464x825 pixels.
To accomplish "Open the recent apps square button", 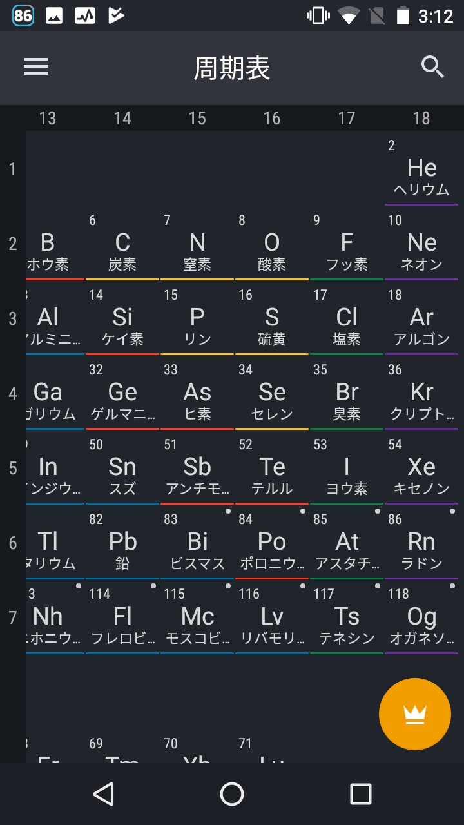I will (360, 794).
